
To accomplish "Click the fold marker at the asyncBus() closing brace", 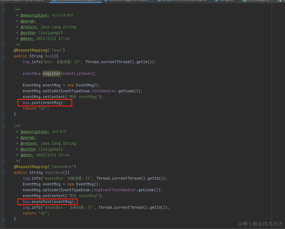I will click(3, 219).
